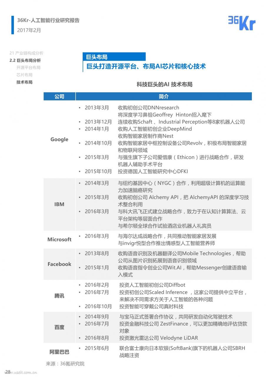
Task: Select the IBM company cell
Action: coord(59,204)
